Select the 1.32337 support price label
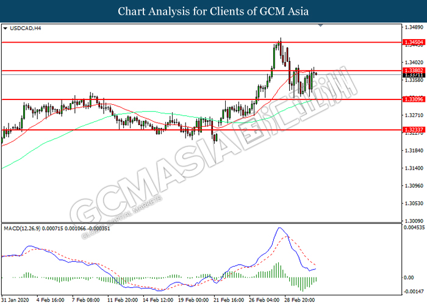 pos(414,129)
